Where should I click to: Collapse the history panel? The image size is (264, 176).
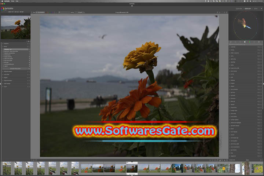pyautogui.click(x=3, y=47)
